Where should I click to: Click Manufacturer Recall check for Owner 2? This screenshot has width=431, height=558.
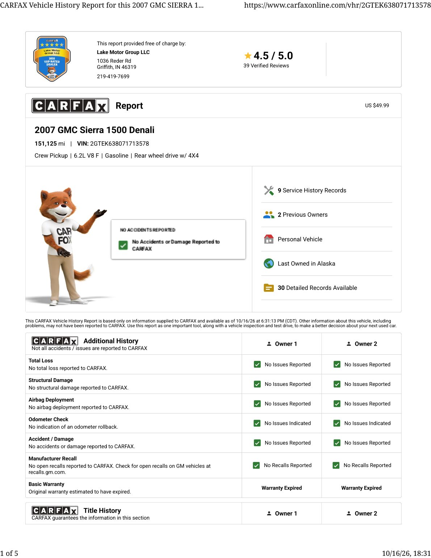point(336,465)
